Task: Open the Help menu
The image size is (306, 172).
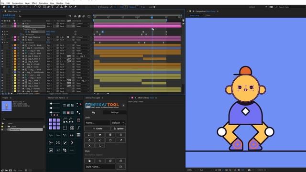Action: pos(67,3)
